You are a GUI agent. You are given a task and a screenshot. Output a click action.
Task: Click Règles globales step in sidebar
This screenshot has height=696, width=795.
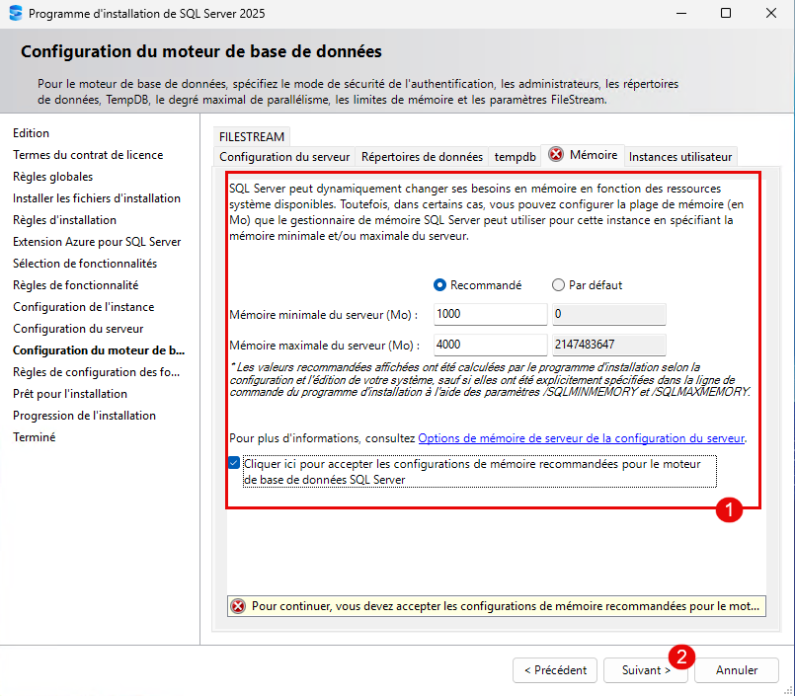[x=52, y=177]
